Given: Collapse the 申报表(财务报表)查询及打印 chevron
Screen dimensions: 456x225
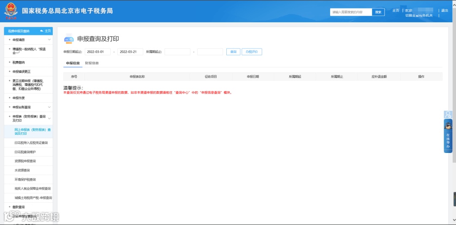Looking at the screenshot, I should [x=49, y=118].
